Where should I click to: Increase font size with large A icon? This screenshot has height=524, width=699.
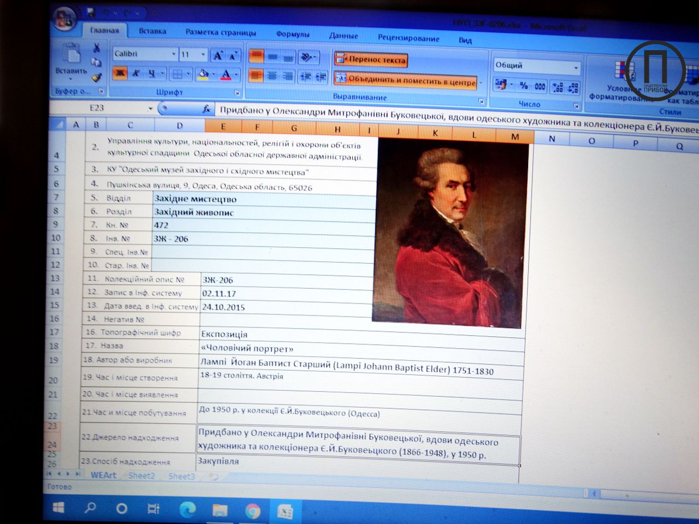coord(217,55)
